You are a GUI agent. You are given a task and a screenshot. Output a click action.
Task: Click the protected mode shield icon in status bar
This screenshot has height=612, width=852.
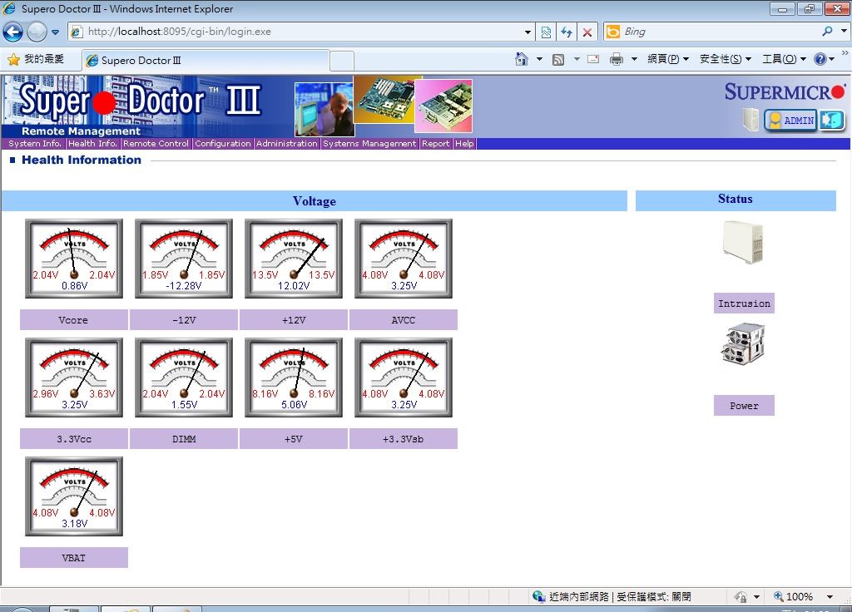coord(741,597)
